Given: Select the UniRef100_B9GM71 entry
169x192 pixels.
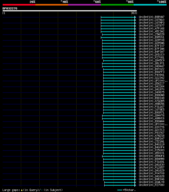Looking at the screenshot, I should [x=152, y=112].
